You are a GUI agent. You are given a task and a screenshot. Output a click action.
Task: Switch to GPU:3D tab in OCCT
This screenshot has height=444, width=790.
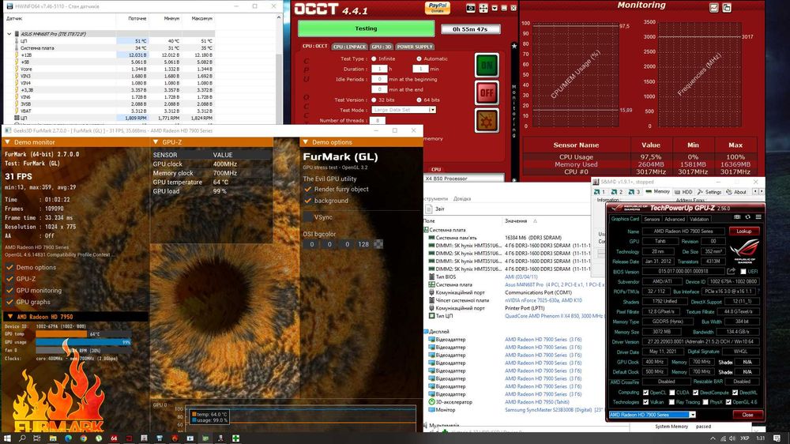(x=382, y=47)
